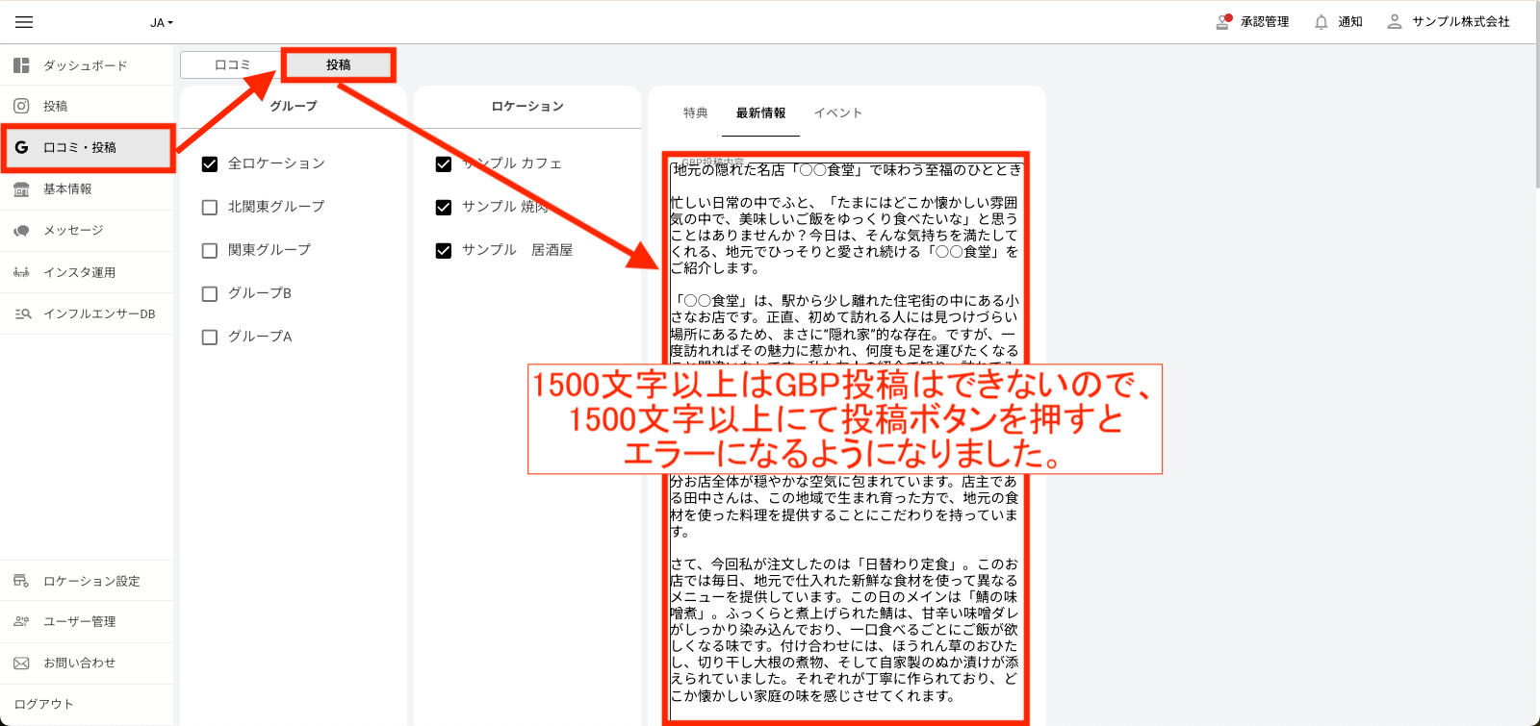Uncheck the 全ロケーション checkbox
This screenshot has height=726, width=1540.
pyautogui.click(x=210, y=164)
